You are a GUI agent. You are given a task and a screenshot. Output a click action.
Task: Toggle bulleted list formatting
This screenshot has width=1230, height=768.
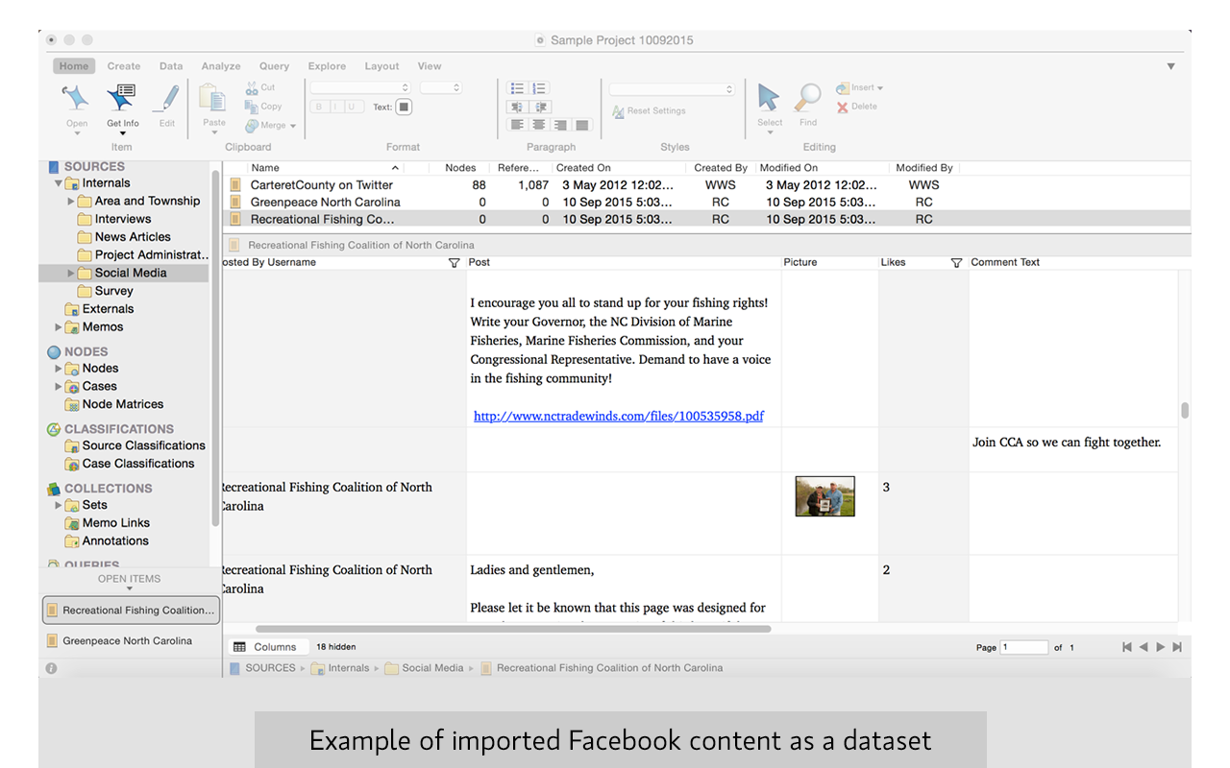coord(517,88)
